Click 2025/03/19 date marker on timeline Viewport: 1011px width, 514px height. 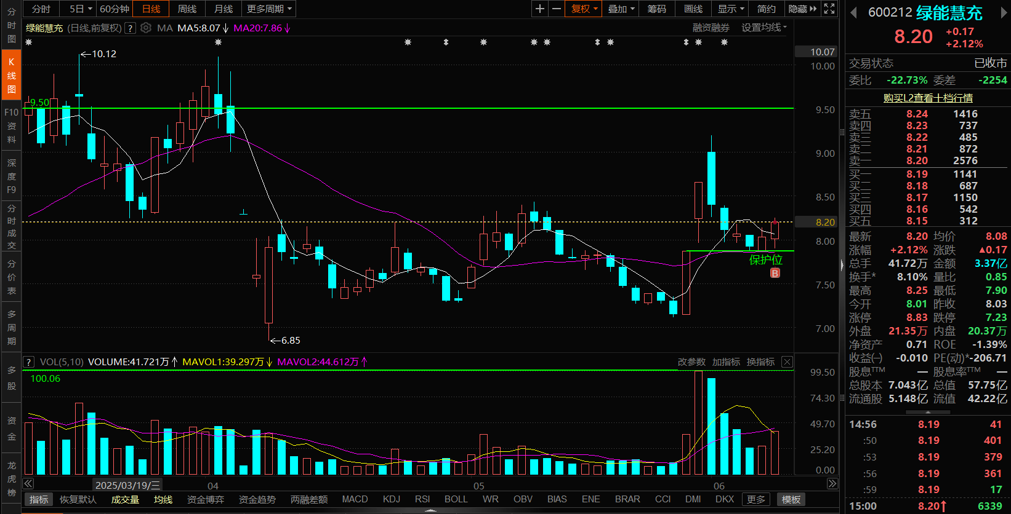coord(127,485)
